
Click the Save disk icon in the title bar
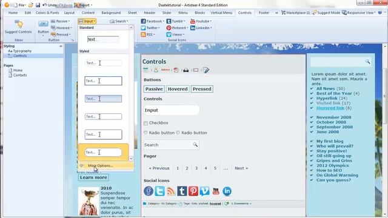[x=38, y=5]
